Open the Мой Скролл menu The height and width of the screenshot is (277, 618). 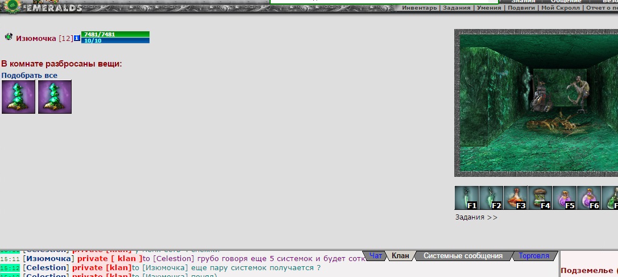click(560, 8)
